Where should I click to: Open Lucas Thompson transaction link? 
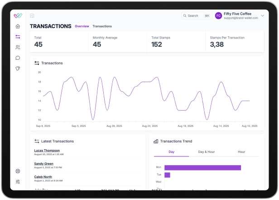point(47,151)
